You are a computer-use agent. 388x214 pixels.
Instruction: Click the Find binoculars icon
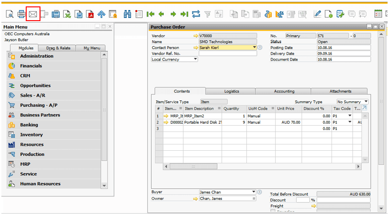point(127,14)
